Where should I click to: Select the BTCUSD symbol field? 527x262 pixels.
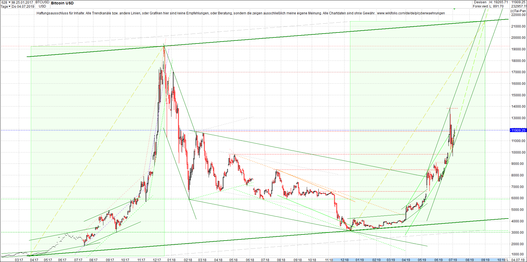(42, 2)
